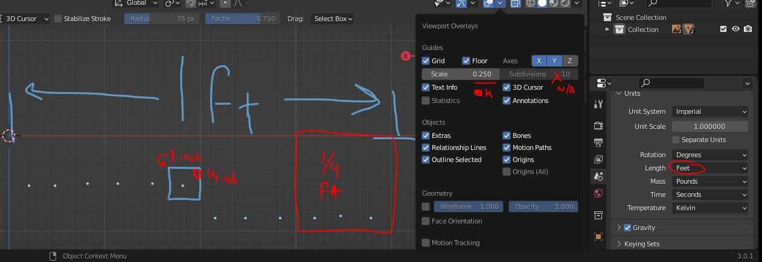
Task: Toggle the Text Info checkbox
Action: coord(426,87)
